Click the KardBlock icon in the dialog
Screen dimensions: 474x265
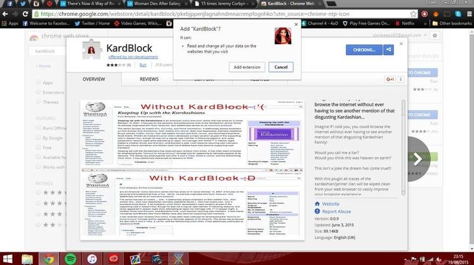(283, 36)
